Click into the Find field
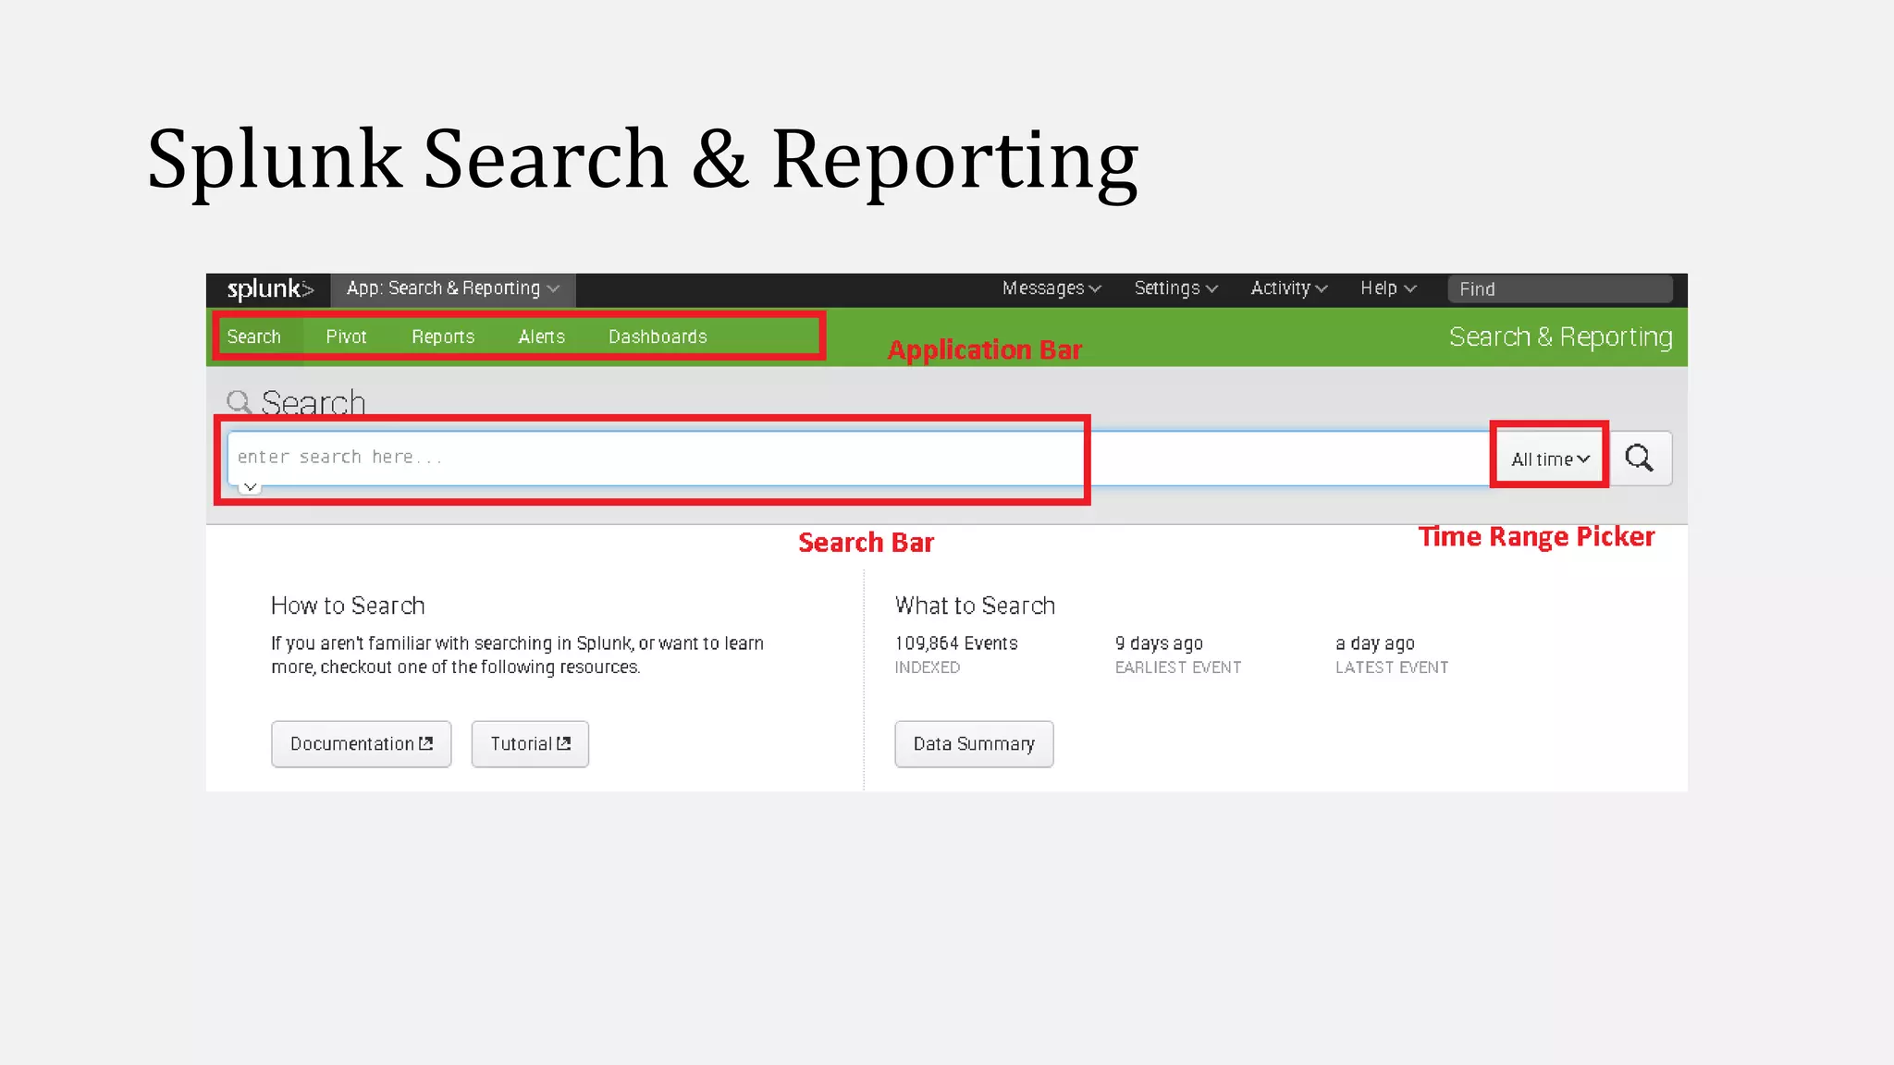This screenshot has height=1065, width=1894. tap(1560, 289)
